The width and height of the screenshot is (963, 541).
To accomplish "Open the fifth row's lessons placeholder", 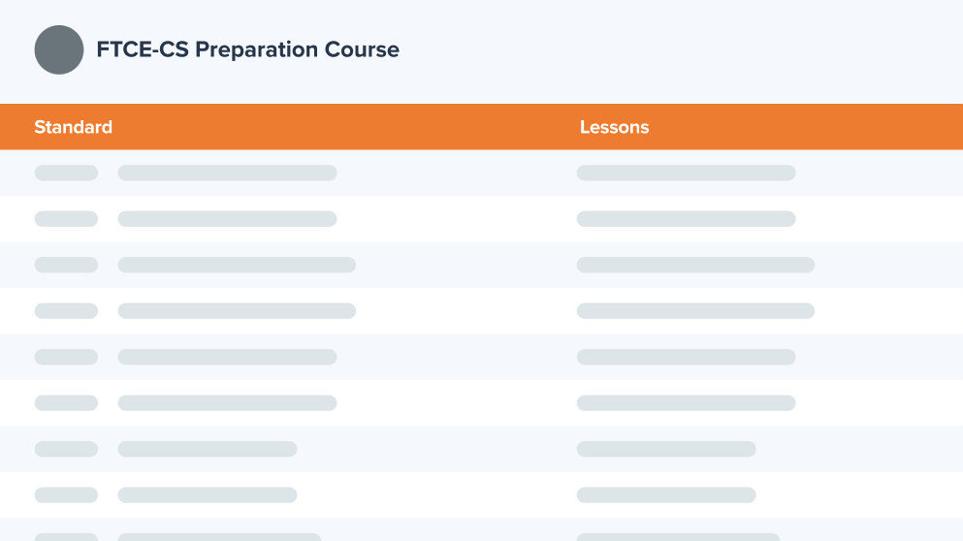I will click(686, 357).
